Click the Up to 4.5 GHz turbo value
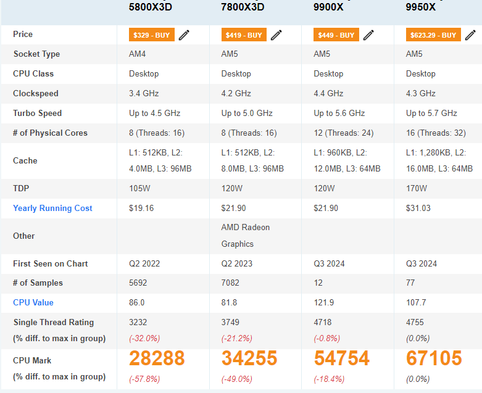The width and height of the screenshot is (482, 393). point(155,113)
